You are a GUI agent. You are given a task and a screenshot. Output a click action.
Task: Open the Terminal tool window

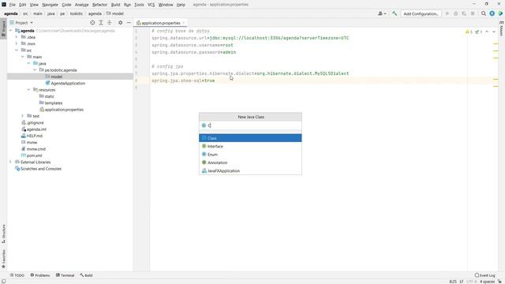pyautogui.click(x=65, y=275)
